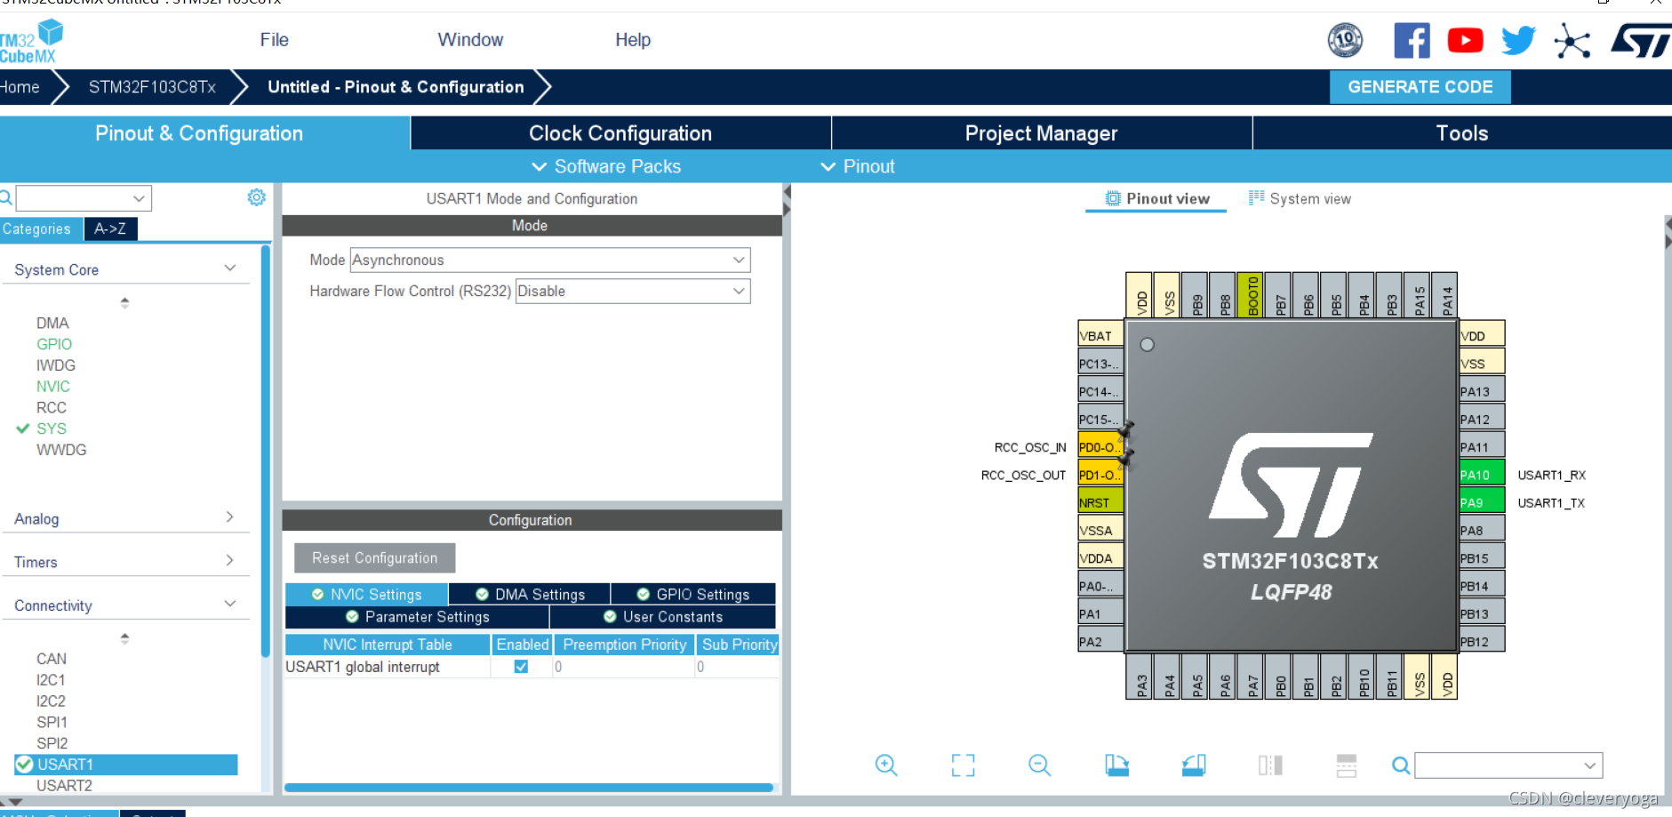This screenshot has height=817, width=1672.
Task: Toggle the split vertical view icon
Action: tap(1270, 765)
